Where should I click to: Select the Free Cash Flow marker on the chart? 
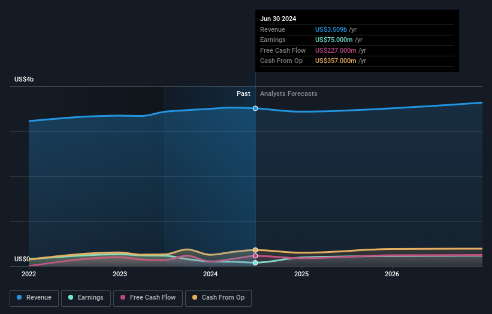pos(255,256)
